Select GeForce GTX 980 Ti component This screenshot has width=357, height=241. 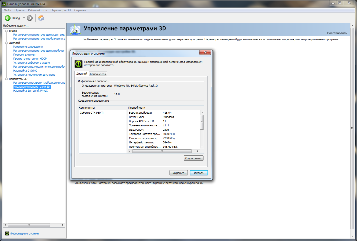(x=91, y=113)
